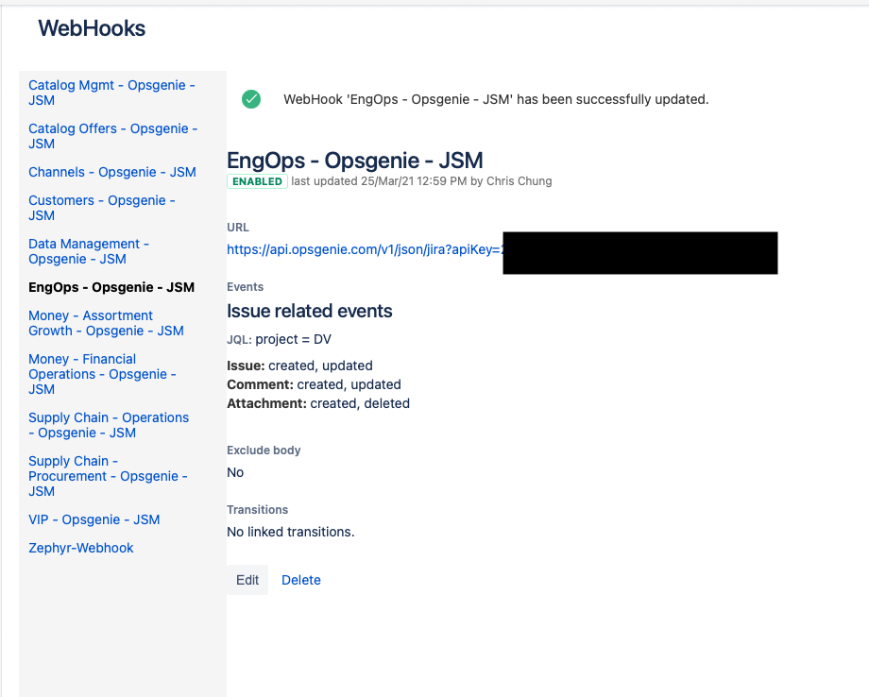This screenshot has height=697, width=869.
Task: Open Money - Assortment Growth webhook
Action: [106, 323]
